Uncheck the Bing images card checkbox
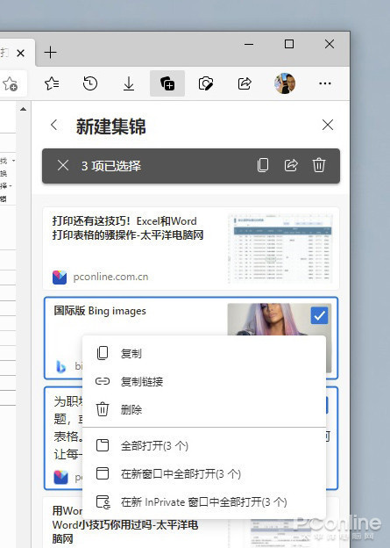This screenshot has width=390, height=548. 319,315
